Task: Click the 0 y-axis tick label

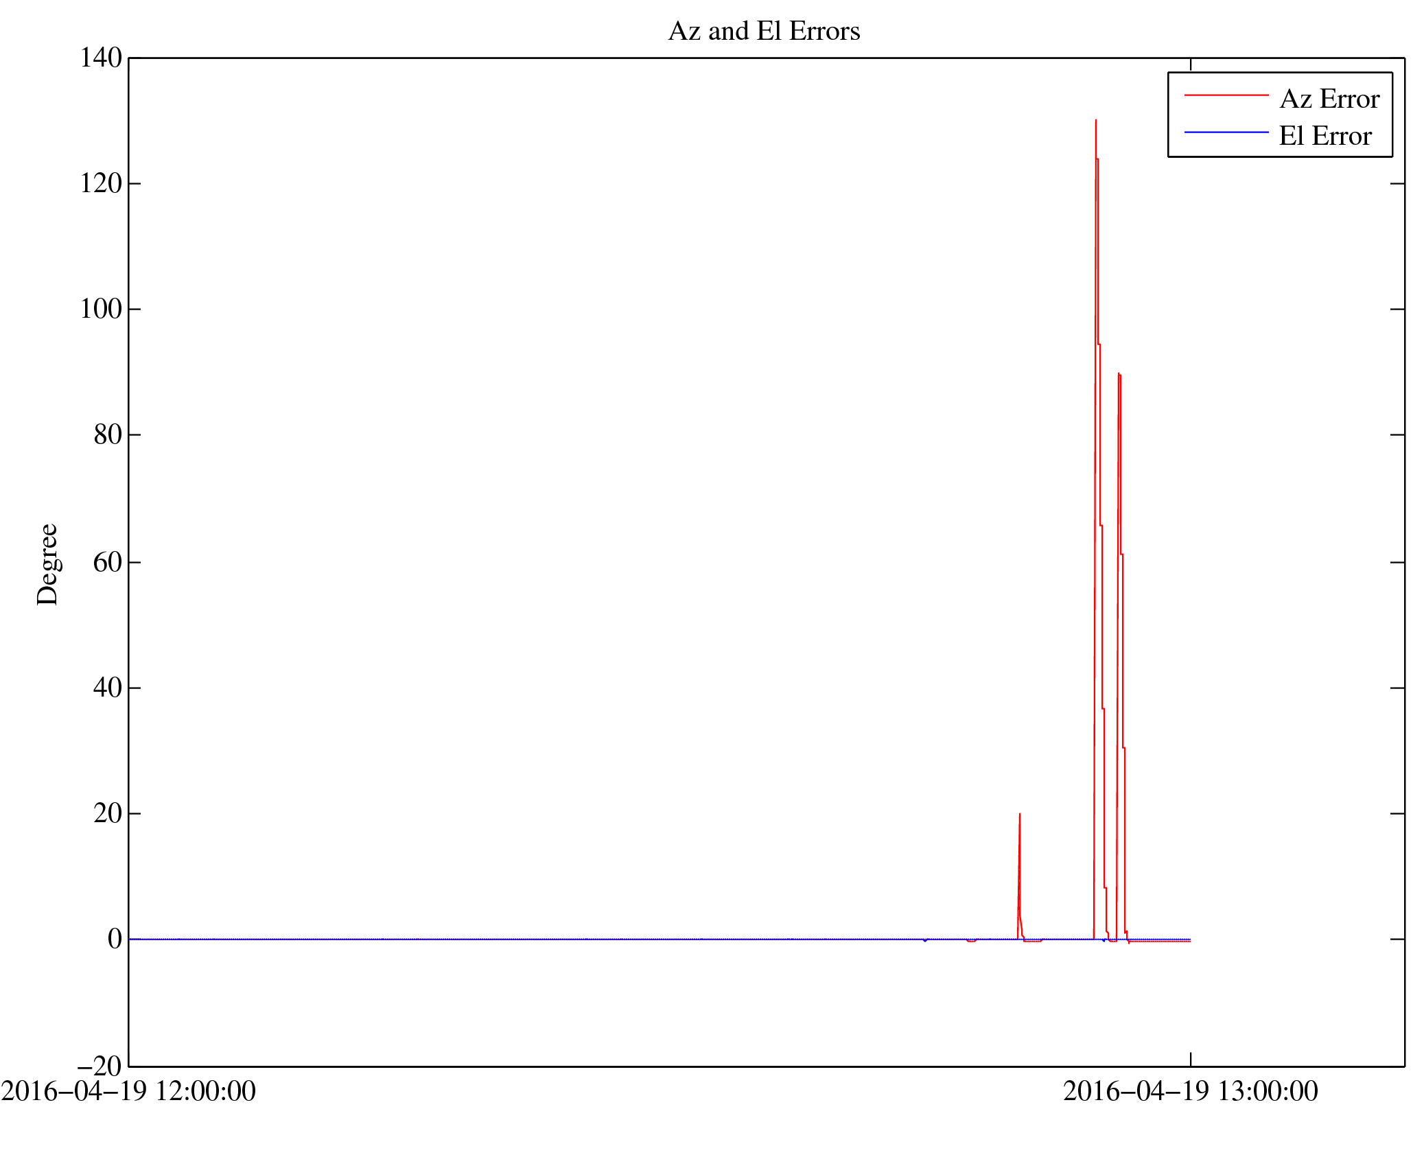Action: point(115,939)
